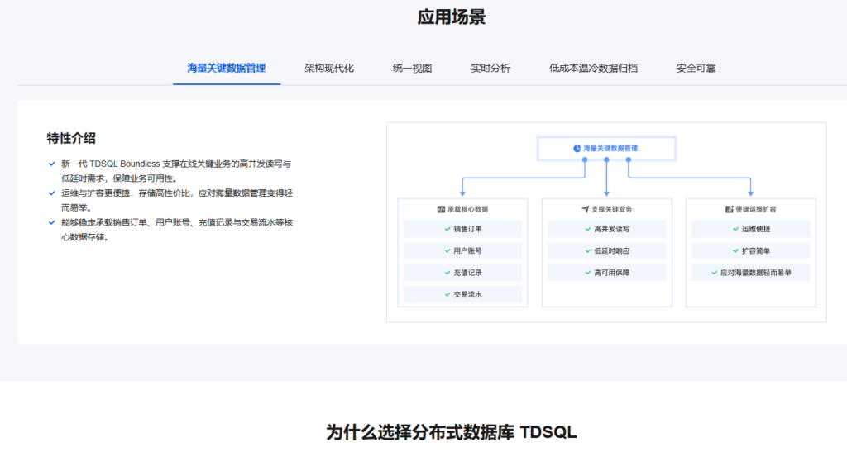The image size is (847, 452).
Task: Click the code icon beside 承载核心数据
Action: click(x=441, y=209)
